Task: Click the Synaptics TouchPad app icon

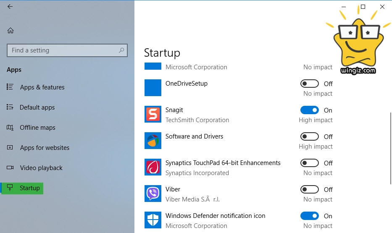Action: tap(153, 167)
